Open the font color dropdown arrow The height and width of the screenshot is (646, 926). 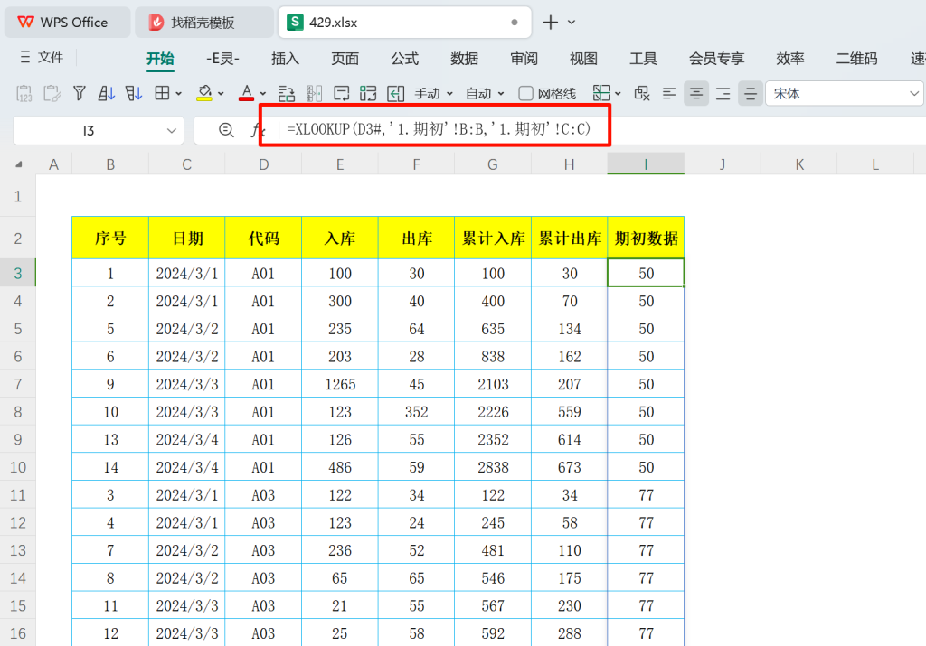click(x=263, y=94)
